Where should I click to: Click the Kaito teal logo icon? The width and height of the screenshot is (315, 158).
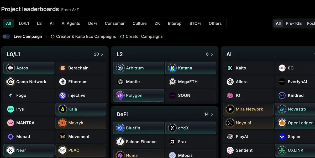(x=230, y=68)
